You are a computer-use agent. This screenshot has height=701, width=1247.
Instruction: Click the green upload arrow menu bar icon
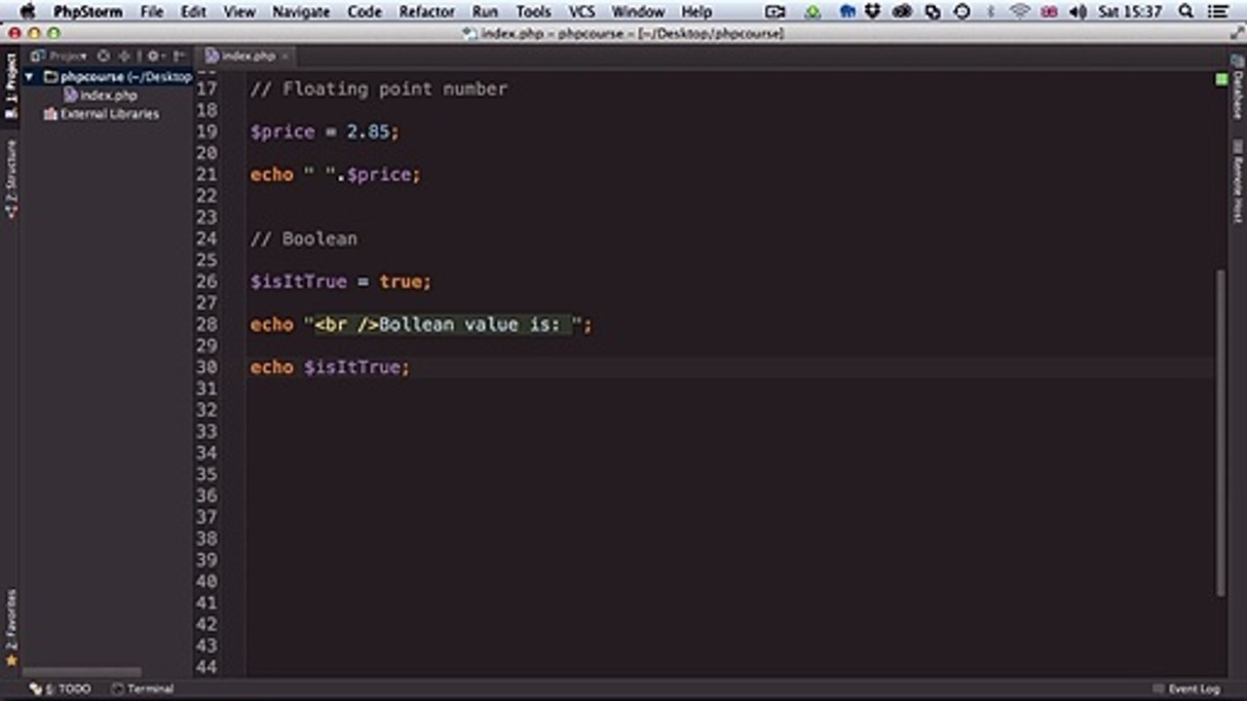(813, 12)
